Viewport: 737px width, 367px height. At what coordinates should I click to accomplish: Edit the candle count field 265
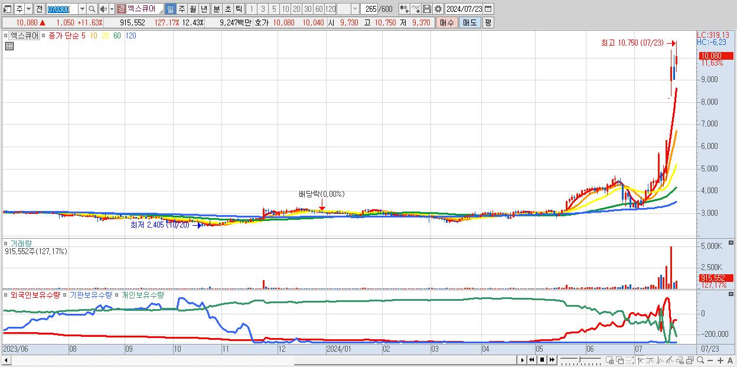click(369, 9)
